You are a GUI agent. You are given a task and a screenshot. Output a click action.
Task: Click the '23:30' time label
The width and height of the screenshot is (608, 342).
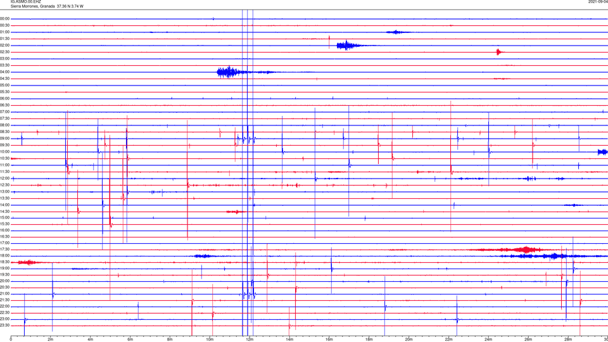coord(5,326)
